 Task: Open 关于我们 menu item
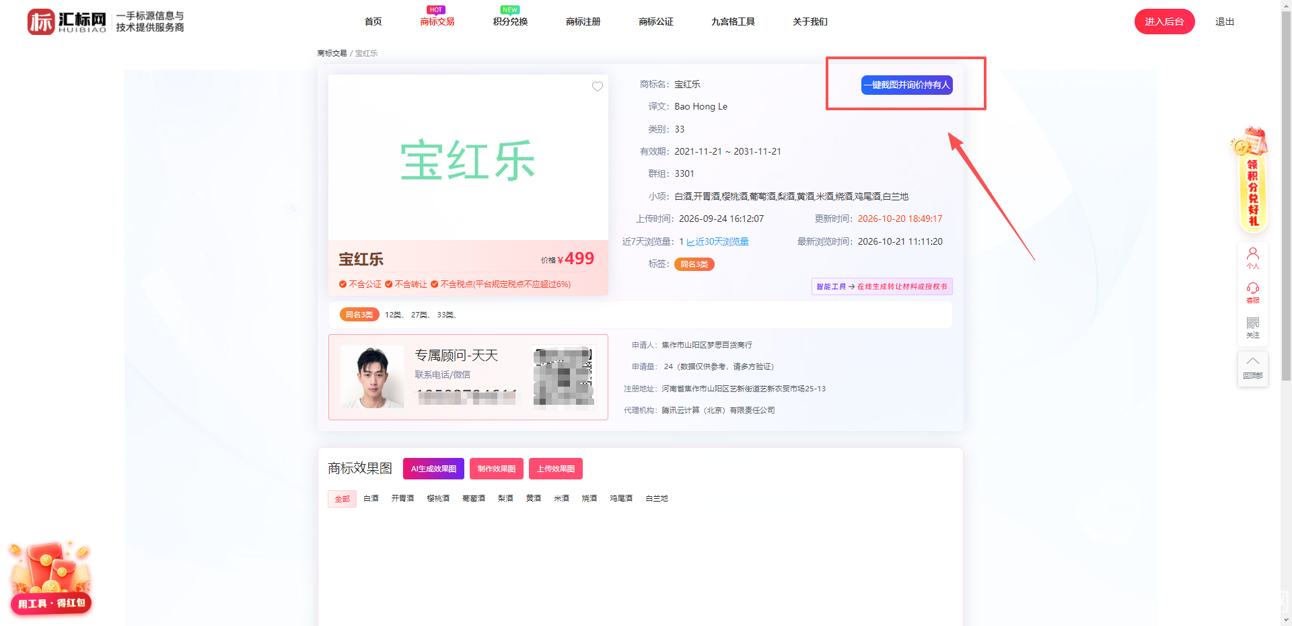coord(810,22)
